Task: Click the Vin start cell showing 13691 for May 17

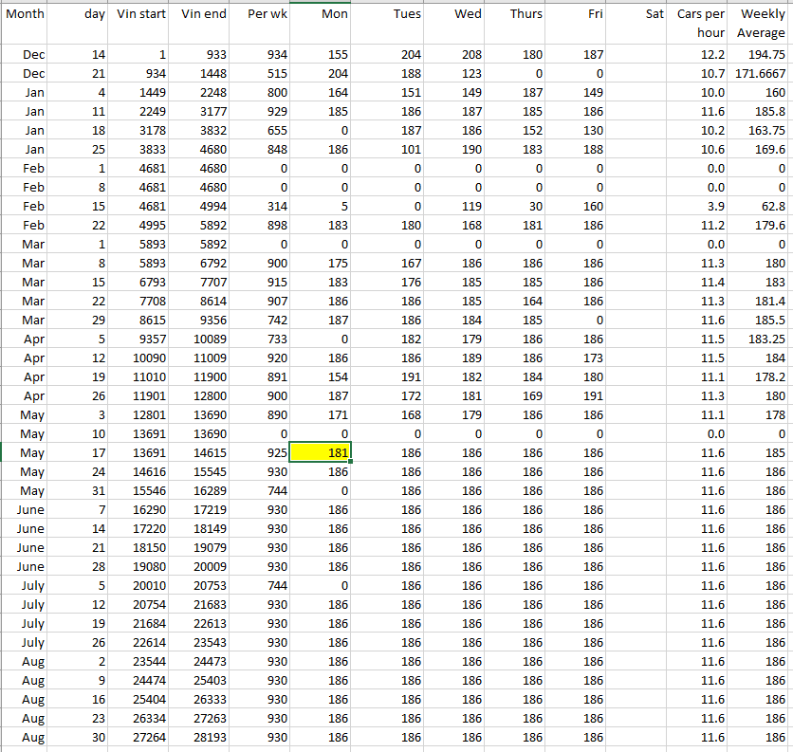Action: click(x=141, y=452)
